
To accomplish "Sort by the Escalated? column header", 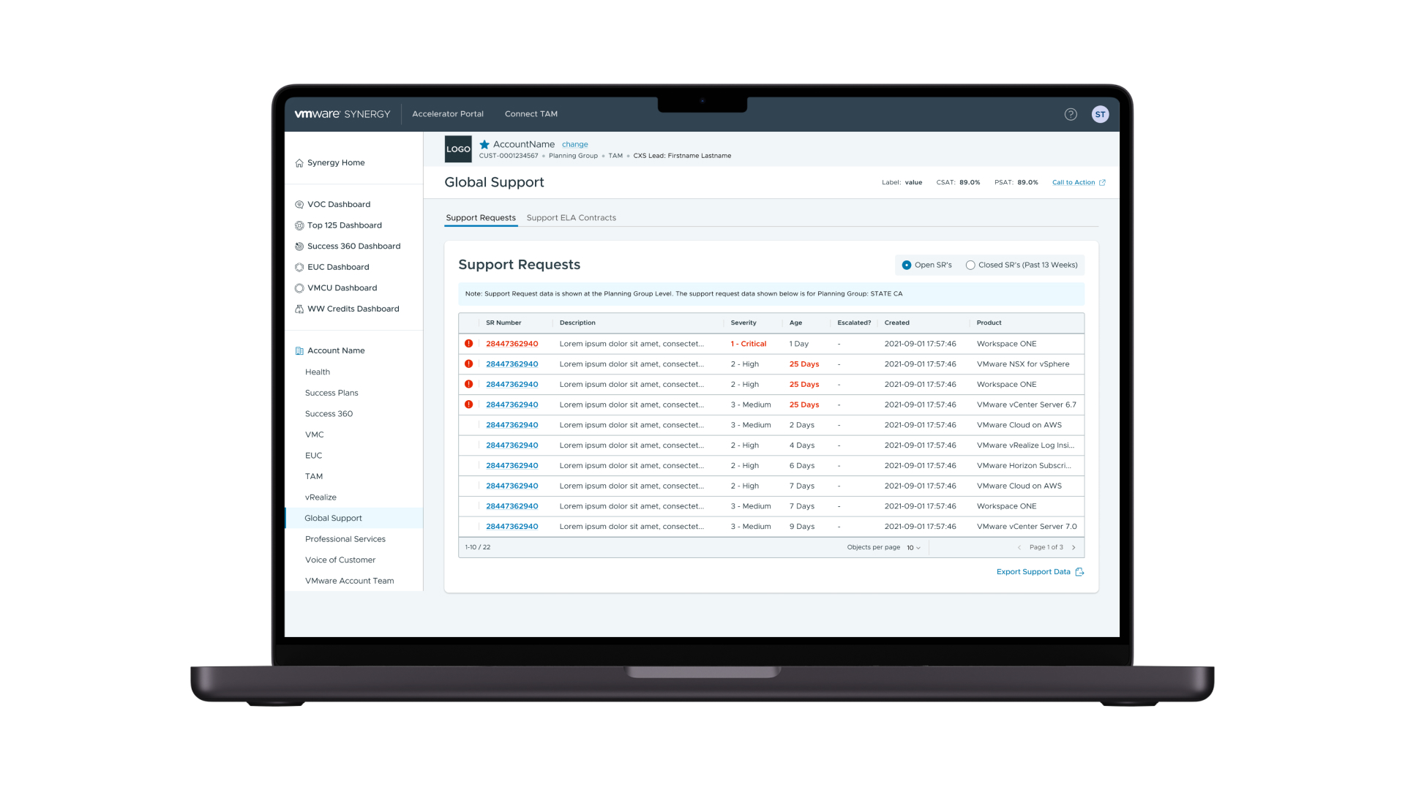I will pos(854,323).
